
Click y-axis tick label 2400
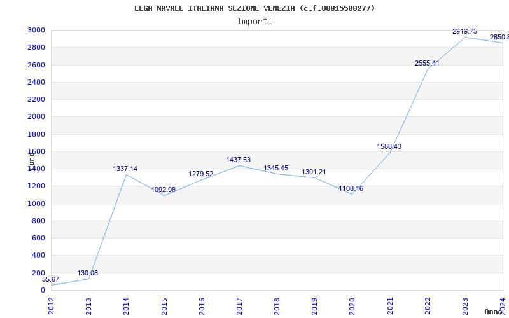pyautogui.click(x=36, y=82)
